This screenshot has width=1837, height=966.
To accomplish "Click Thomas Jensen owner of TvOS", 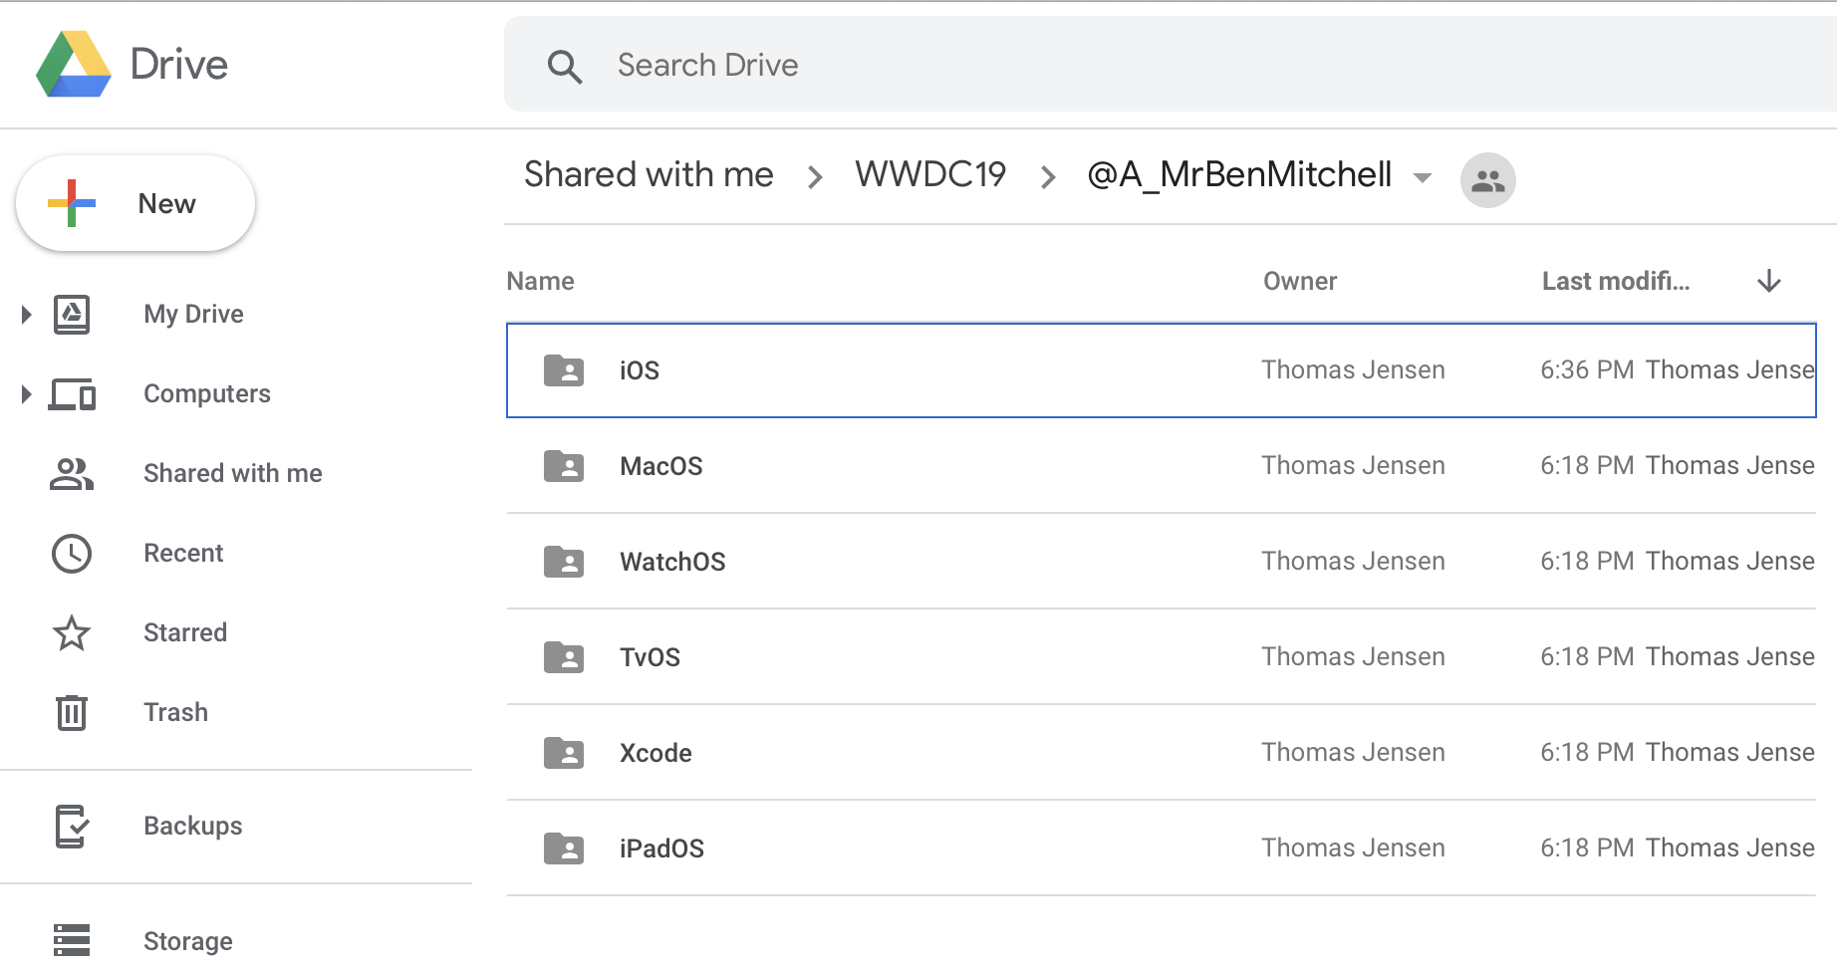I will click(x=1353, y=656).
